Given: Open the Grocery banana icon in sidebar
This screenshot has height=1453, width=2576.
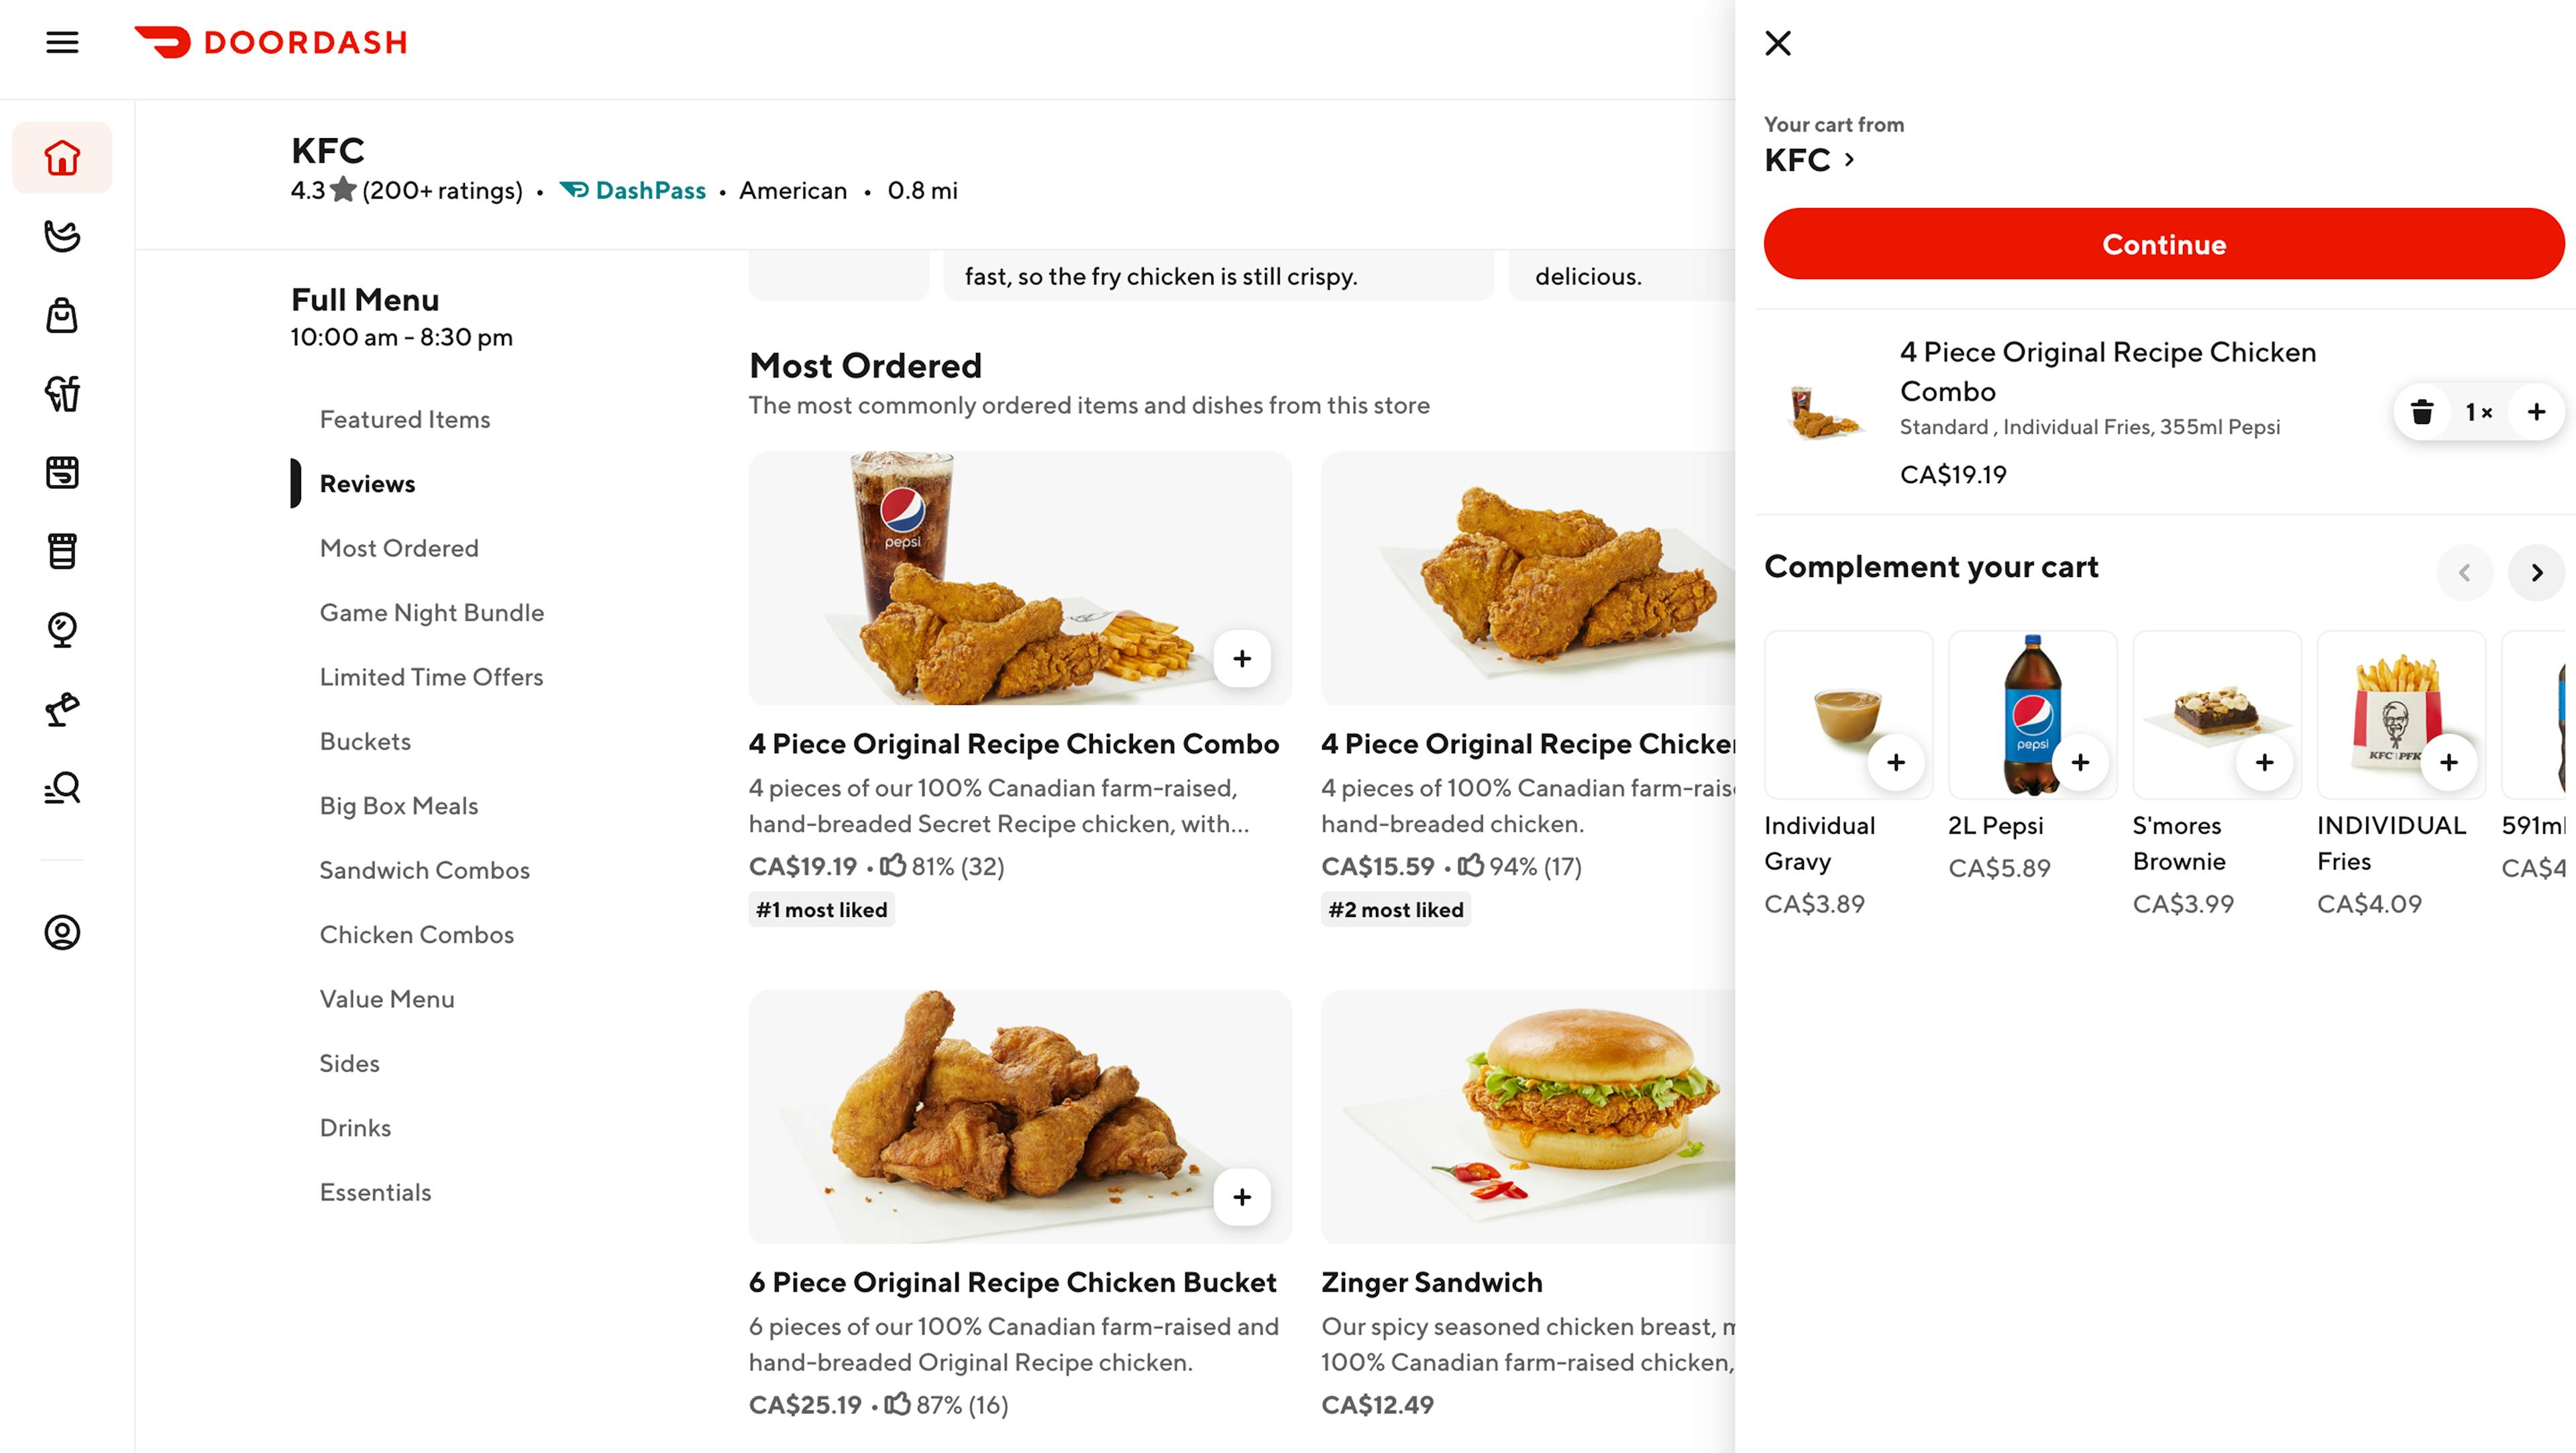Looking at the screenshot, I should (62, 236).
